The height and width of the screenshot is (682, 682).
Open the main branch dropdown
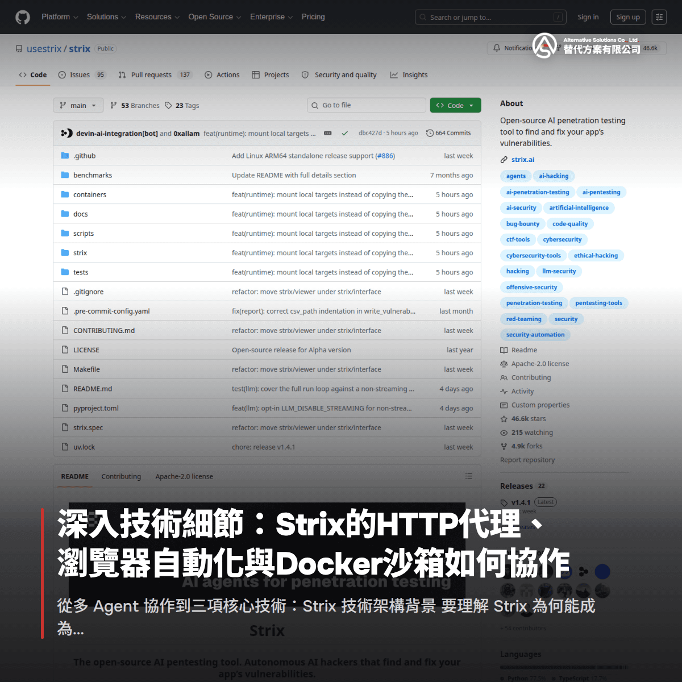(x=78, y=105)
